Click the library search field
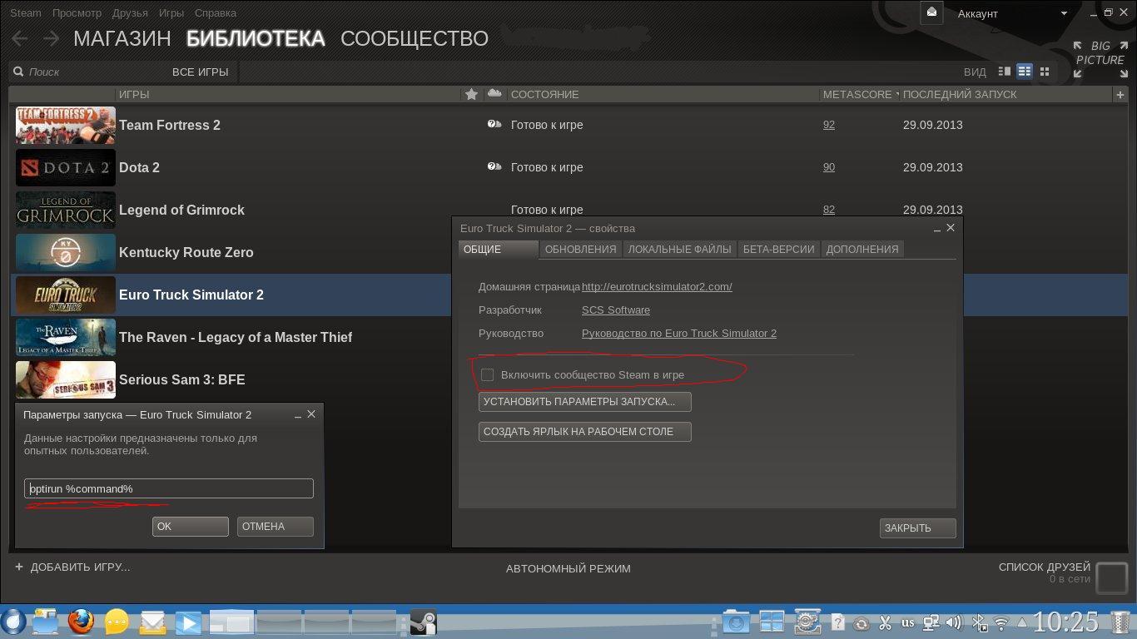 tap(87, 72)
